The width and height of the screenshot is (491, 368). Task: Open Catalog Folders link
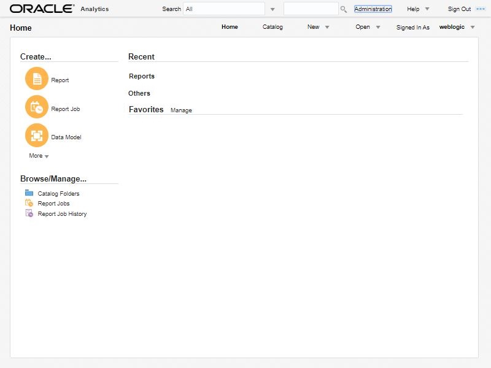tap(58, 194)
